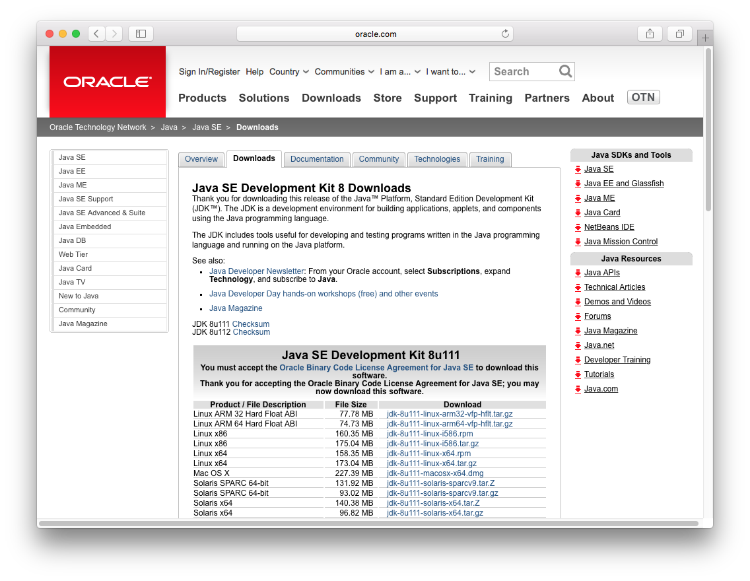
Task: Click the vertical page scrollbar
Action: pos(708,129)
